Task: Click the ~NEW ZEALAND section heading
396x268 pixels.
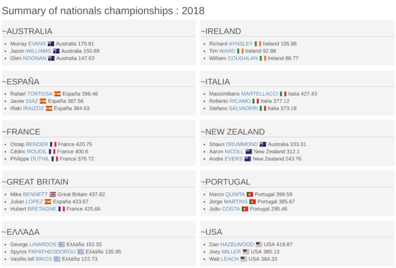Action: pos(233,132)
